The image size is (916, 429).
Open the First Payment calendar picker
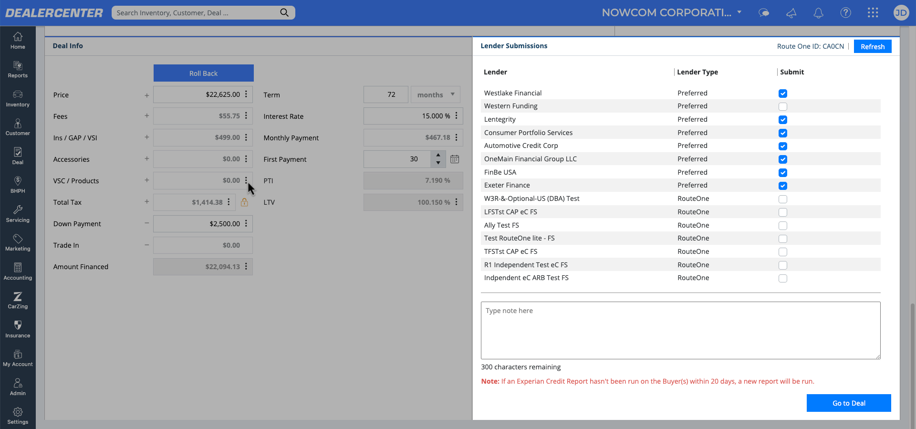[455, 159]
